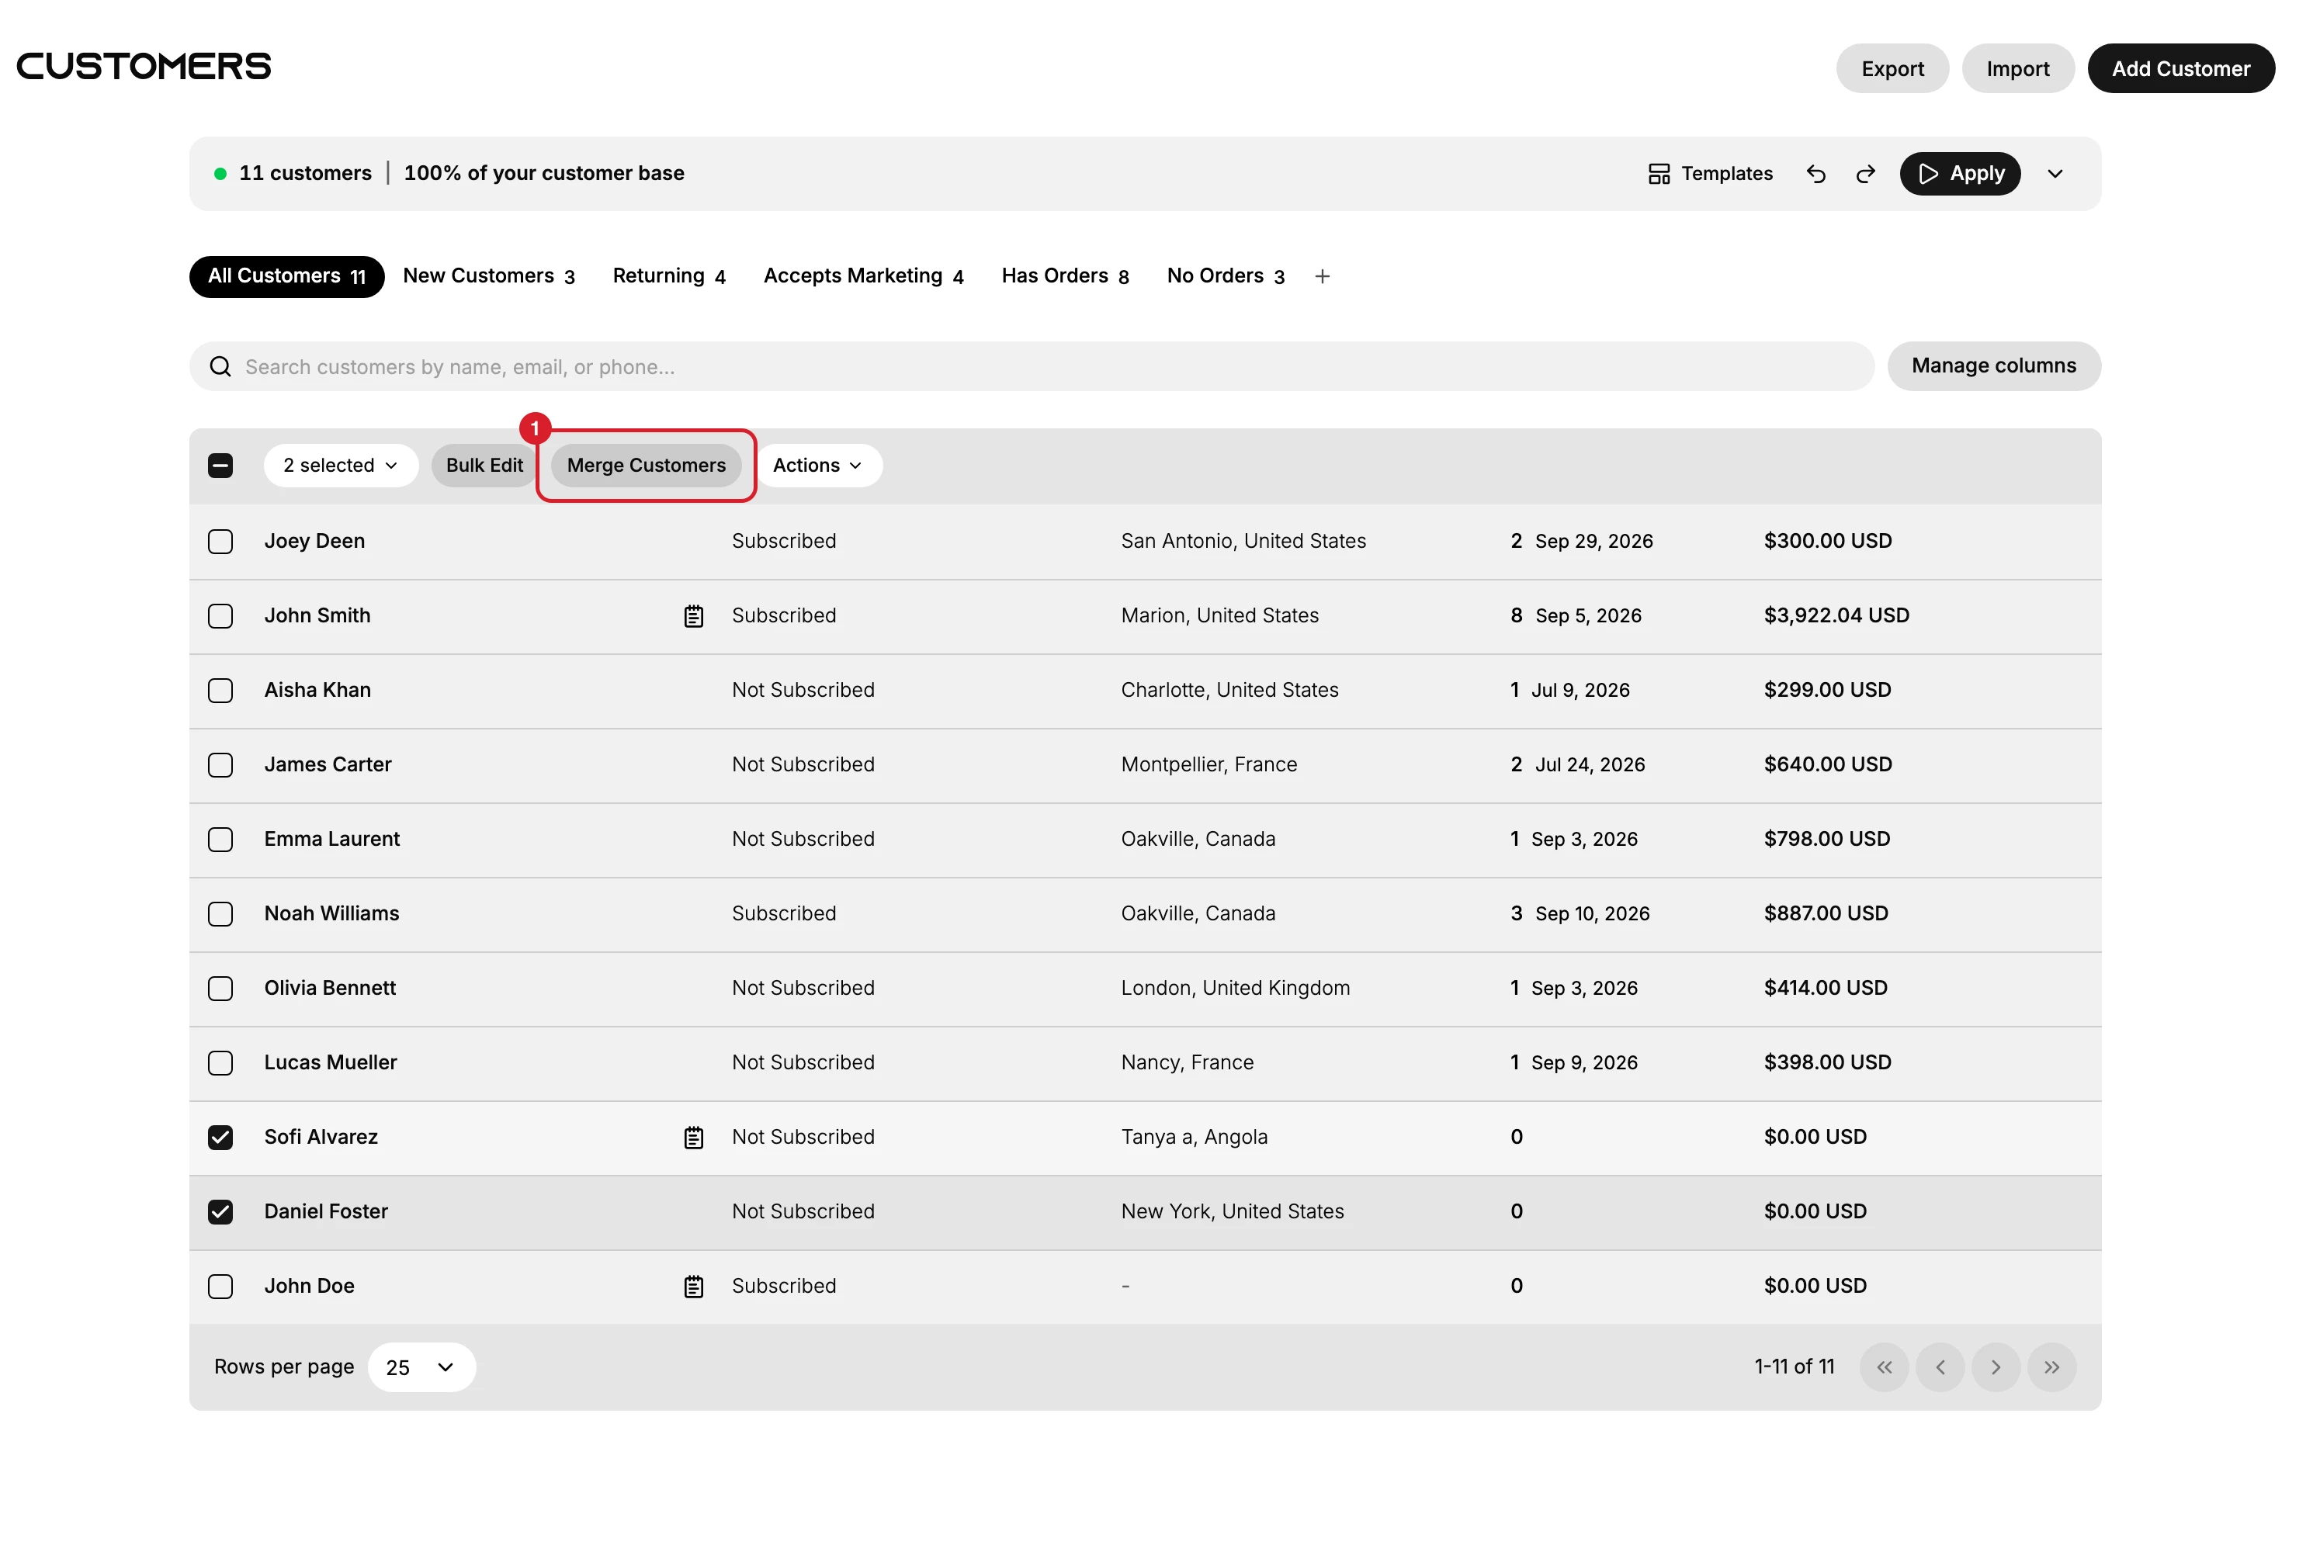Deselect Daniel Foster's checkbox
The height and width of the screenshot is (1552, 2313).
tap(220, 1211)
